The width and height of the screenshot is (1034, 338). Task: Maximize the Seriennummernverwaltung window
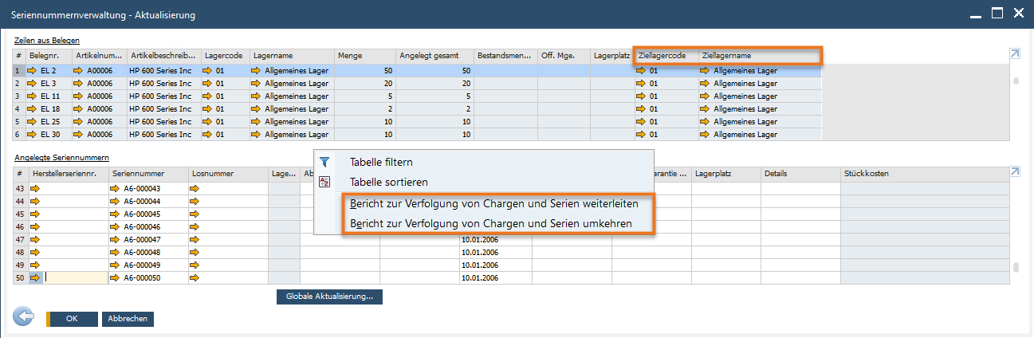pyautogui.click(x=997, y=13)
